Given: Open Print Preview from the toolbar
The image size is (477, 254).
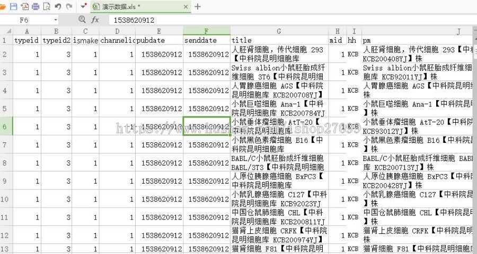Looking at the screenshot, I should pos(47,6).
